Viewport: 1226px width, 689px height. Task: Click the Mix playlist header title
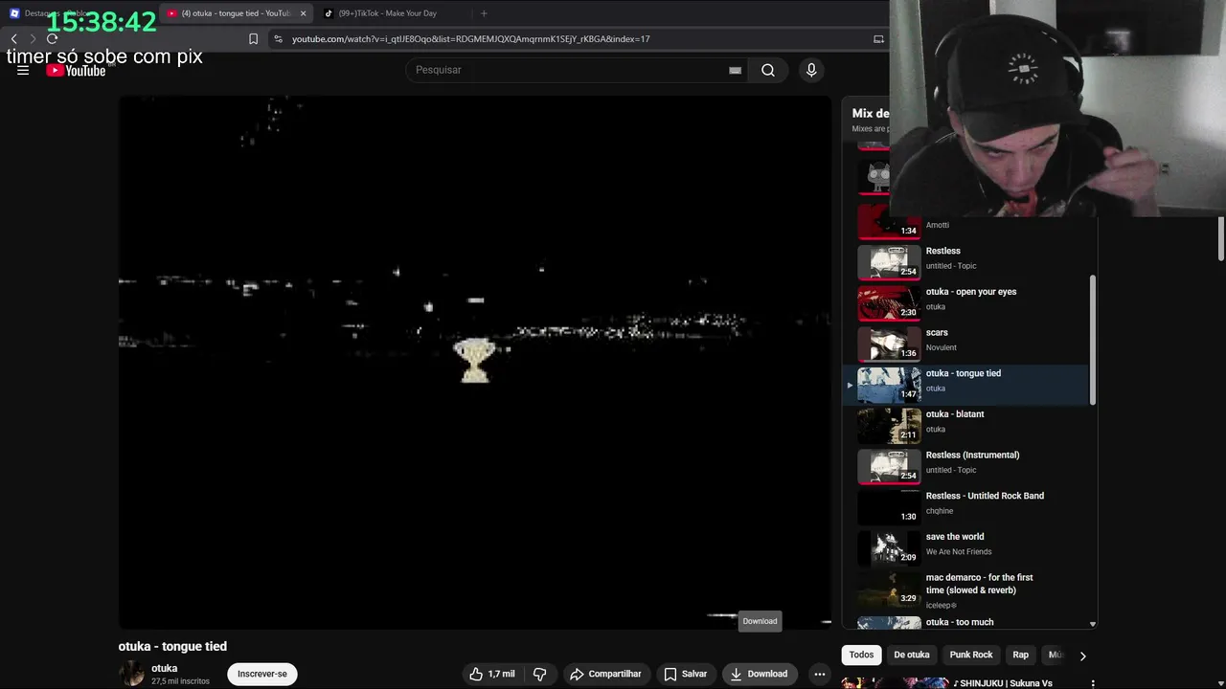(871, 113)
